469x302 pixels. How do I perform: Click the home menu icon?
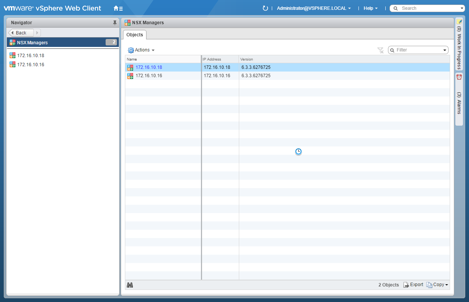click(x=118, y=8)
